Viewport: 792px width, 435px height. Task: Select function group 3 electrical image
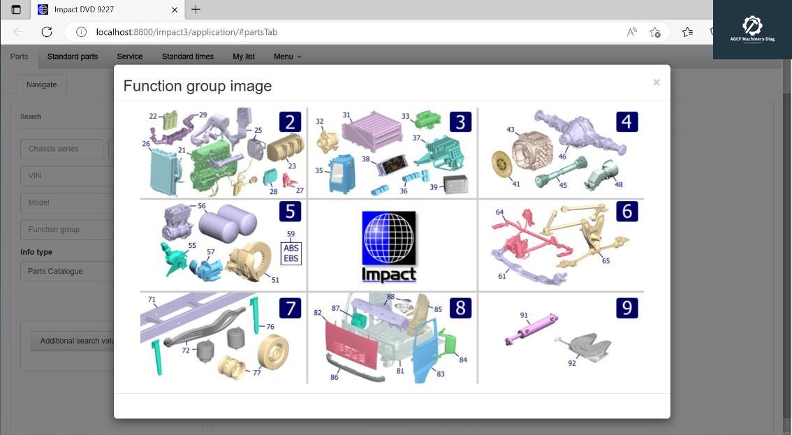pyautogui.click(x=393, y=153)
